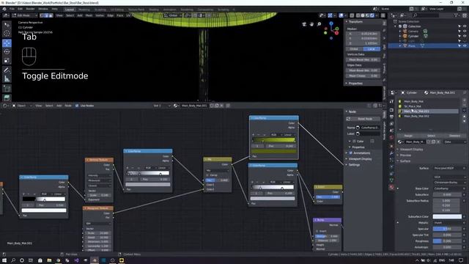Screen dimensions: 469x264
Task: Click the toggle camera view gizmo
Action: pyautogui.click(x=304, y=24)
